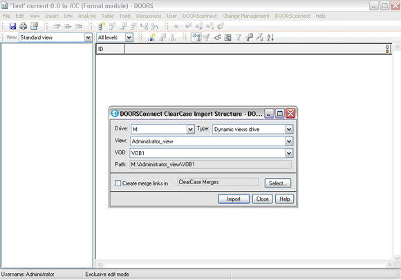Screen dimensions: 401x280
Task: Click the insert object icon with yellow highlight
Action: click(x=102, y=26)
